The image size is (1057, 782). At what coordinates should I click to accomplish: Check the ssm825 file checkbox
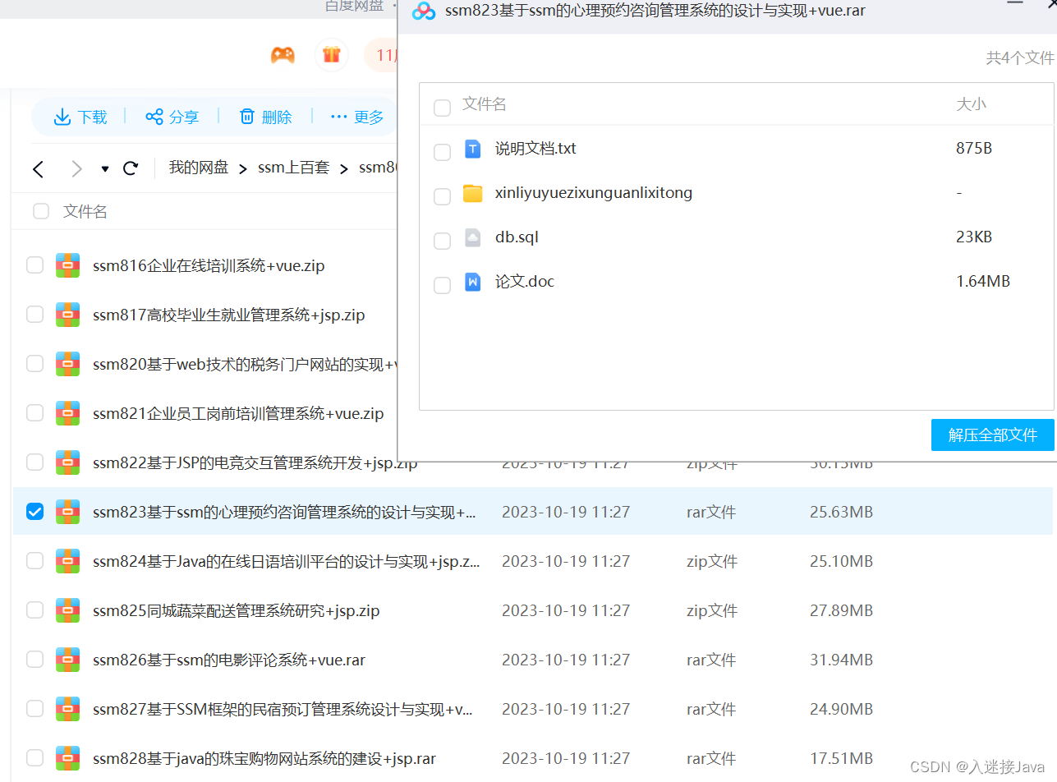click(34, 609)
